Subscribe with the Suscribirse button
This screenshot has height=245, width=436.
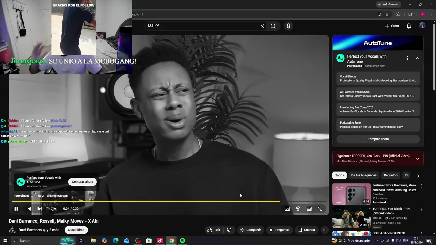click(x=76, y=230)
